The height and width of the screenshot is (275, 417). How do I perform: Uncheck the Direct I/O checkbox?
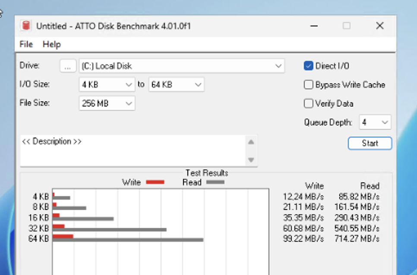coord(309,66)
